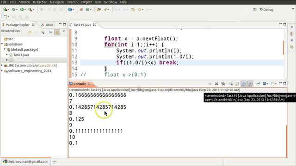Click the Search flashlight toolbar icon
The image size is (296, 166).
[105, 9]
